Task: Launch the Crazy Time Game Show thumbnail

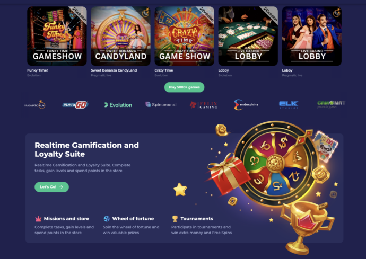Action: (x=185, y=36)
